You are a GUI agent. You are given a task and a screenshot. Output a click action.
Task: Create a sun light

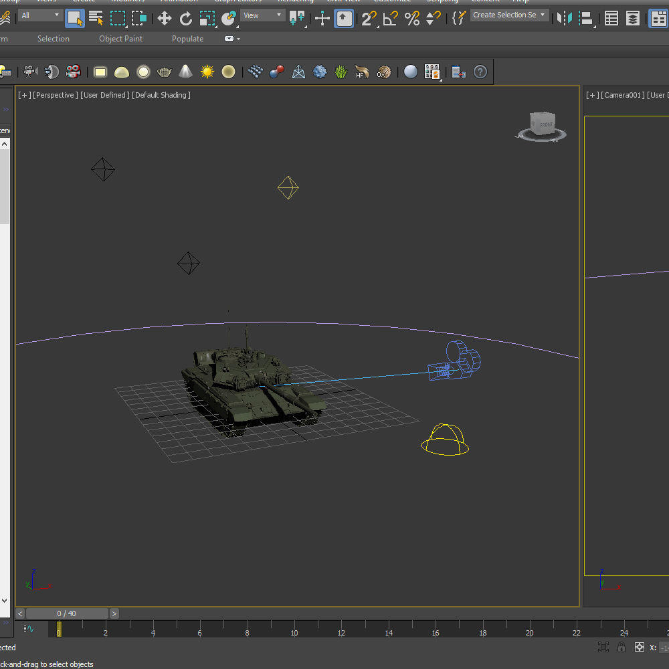tap(207, 72)
